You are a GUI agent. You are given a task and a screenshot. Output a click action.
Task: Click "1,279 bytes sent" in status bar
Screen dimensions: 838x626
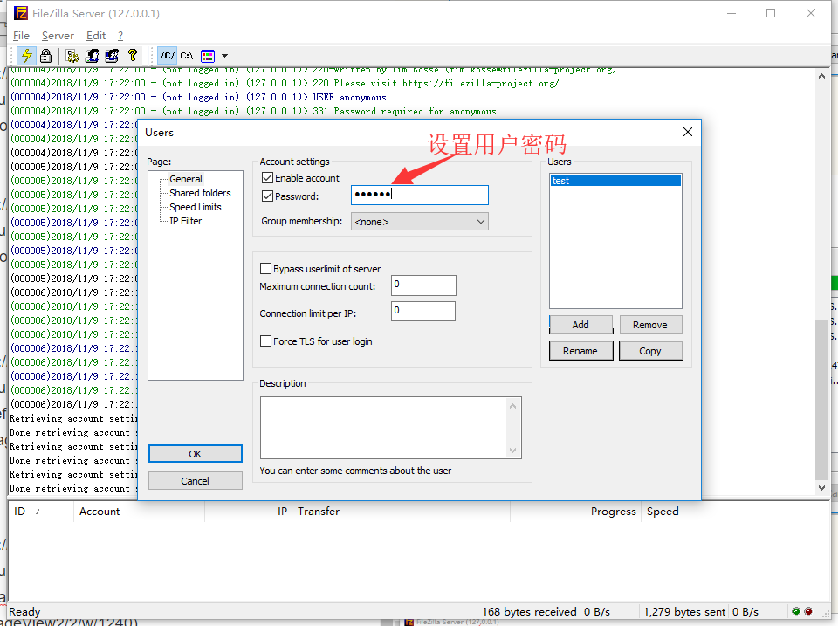[684, 611]
